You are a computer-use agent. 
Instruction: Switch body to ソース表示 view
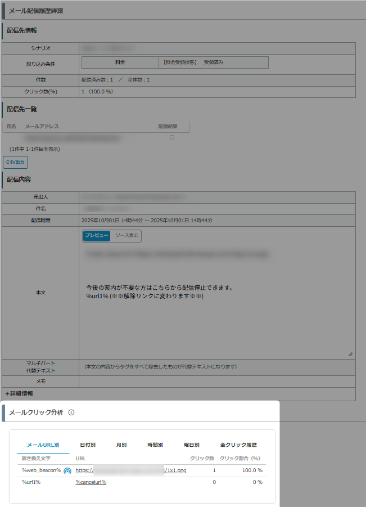(x=126, y=236)
